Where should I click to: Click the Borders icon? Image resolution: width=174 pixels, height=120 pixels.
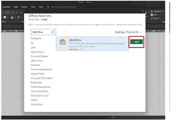[5, 17]
